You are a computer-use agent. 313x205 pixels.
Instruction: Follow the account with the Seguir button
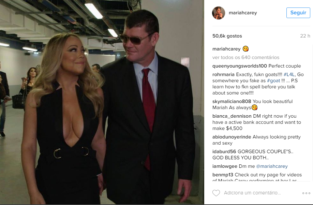[x=298, y=13]
